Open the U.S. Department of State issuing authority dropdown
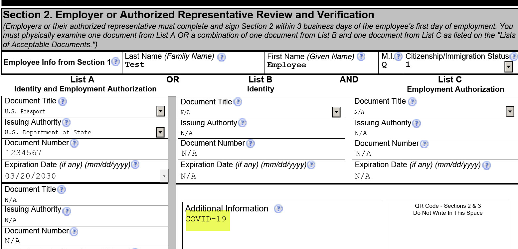 pos(161,132)
